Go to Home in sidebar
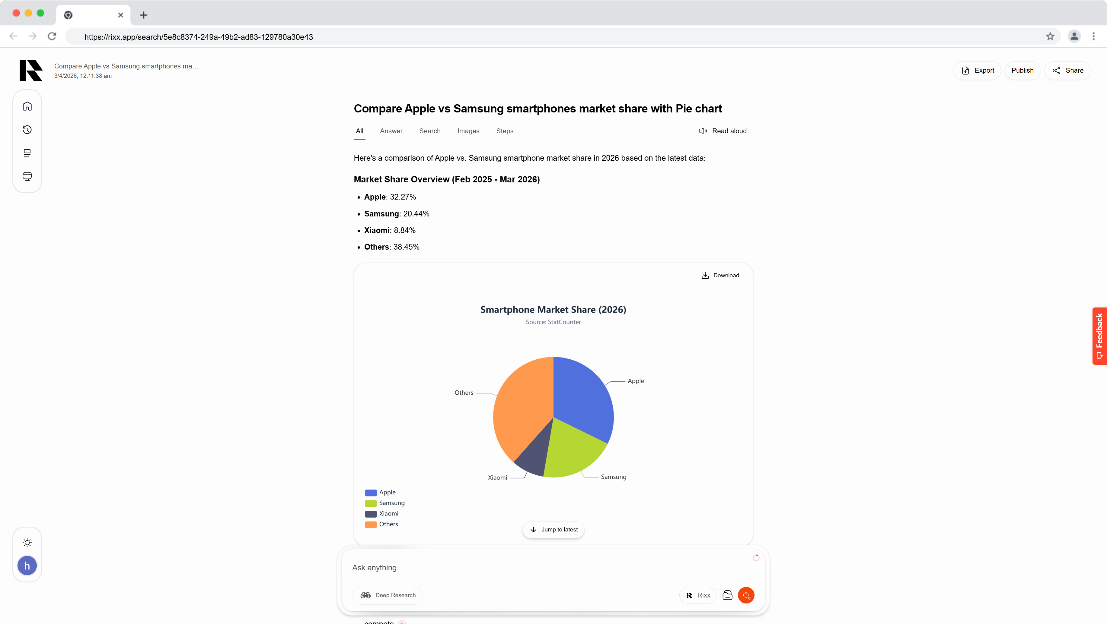This screenshot has width=1107, height=624. pos(27,106)
